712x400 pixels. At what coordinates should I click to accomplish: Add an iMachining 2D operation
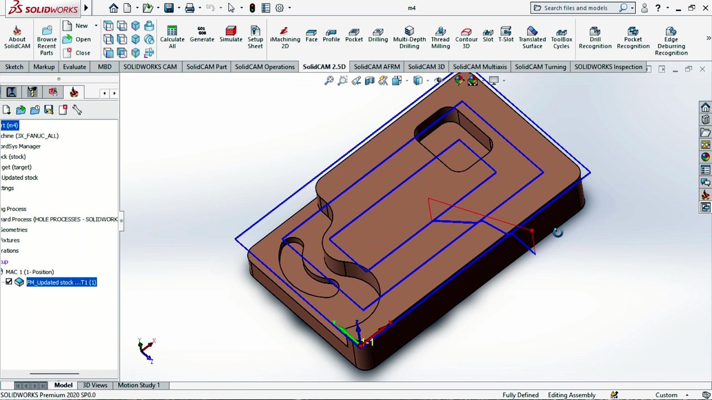(x=285, y=38)
